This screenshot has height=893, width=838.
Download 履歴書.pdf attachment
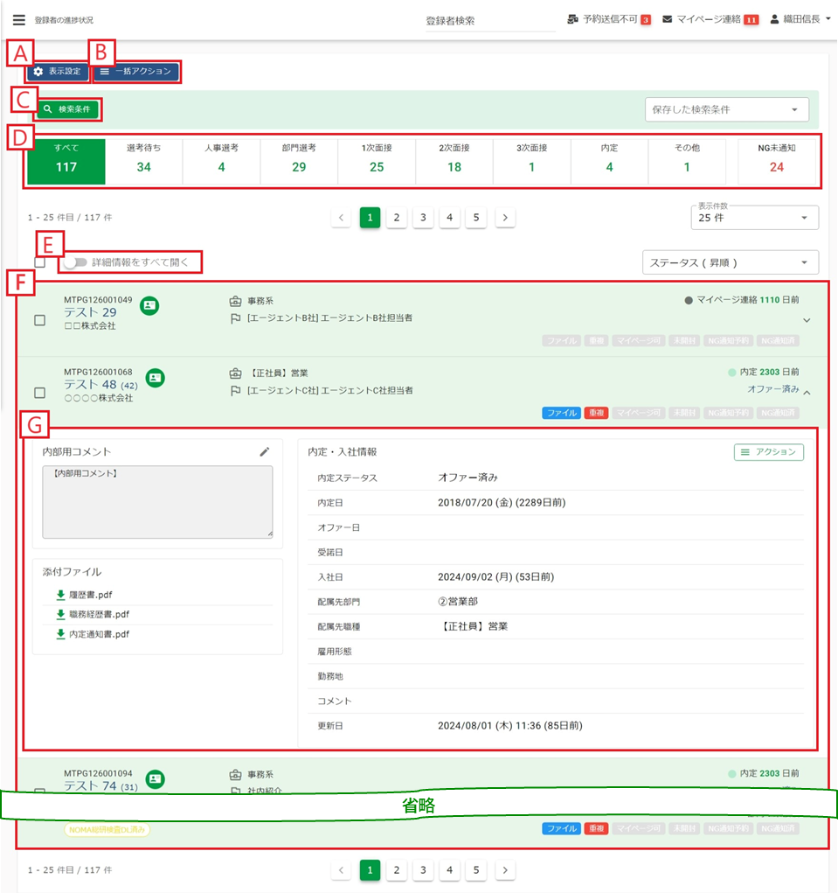coord(61,595)
